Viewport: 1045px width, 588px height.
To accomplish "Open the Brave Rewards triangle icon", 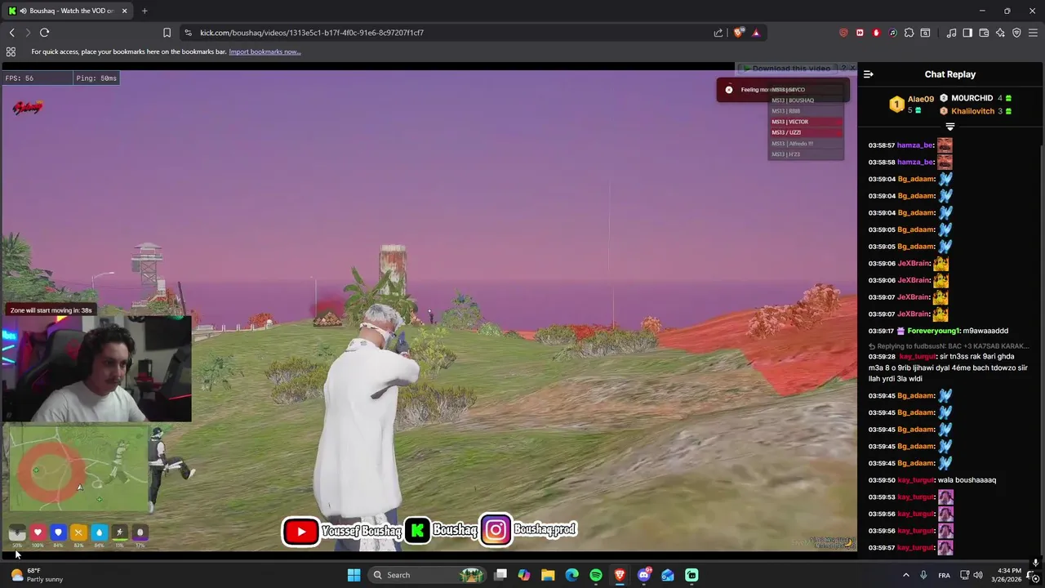I will pos(756,33).
